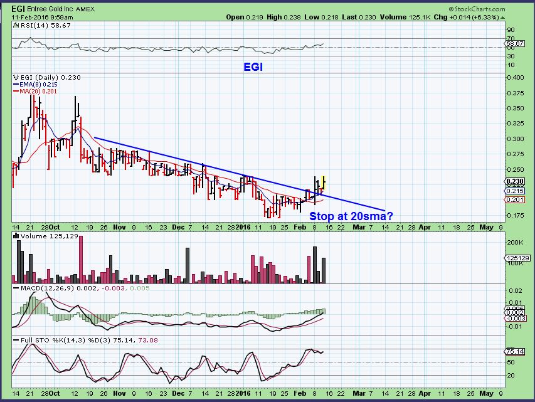Click the 0.400 price axis label
The width and height of the screenshot is (535, 402).
click(515, 78)
